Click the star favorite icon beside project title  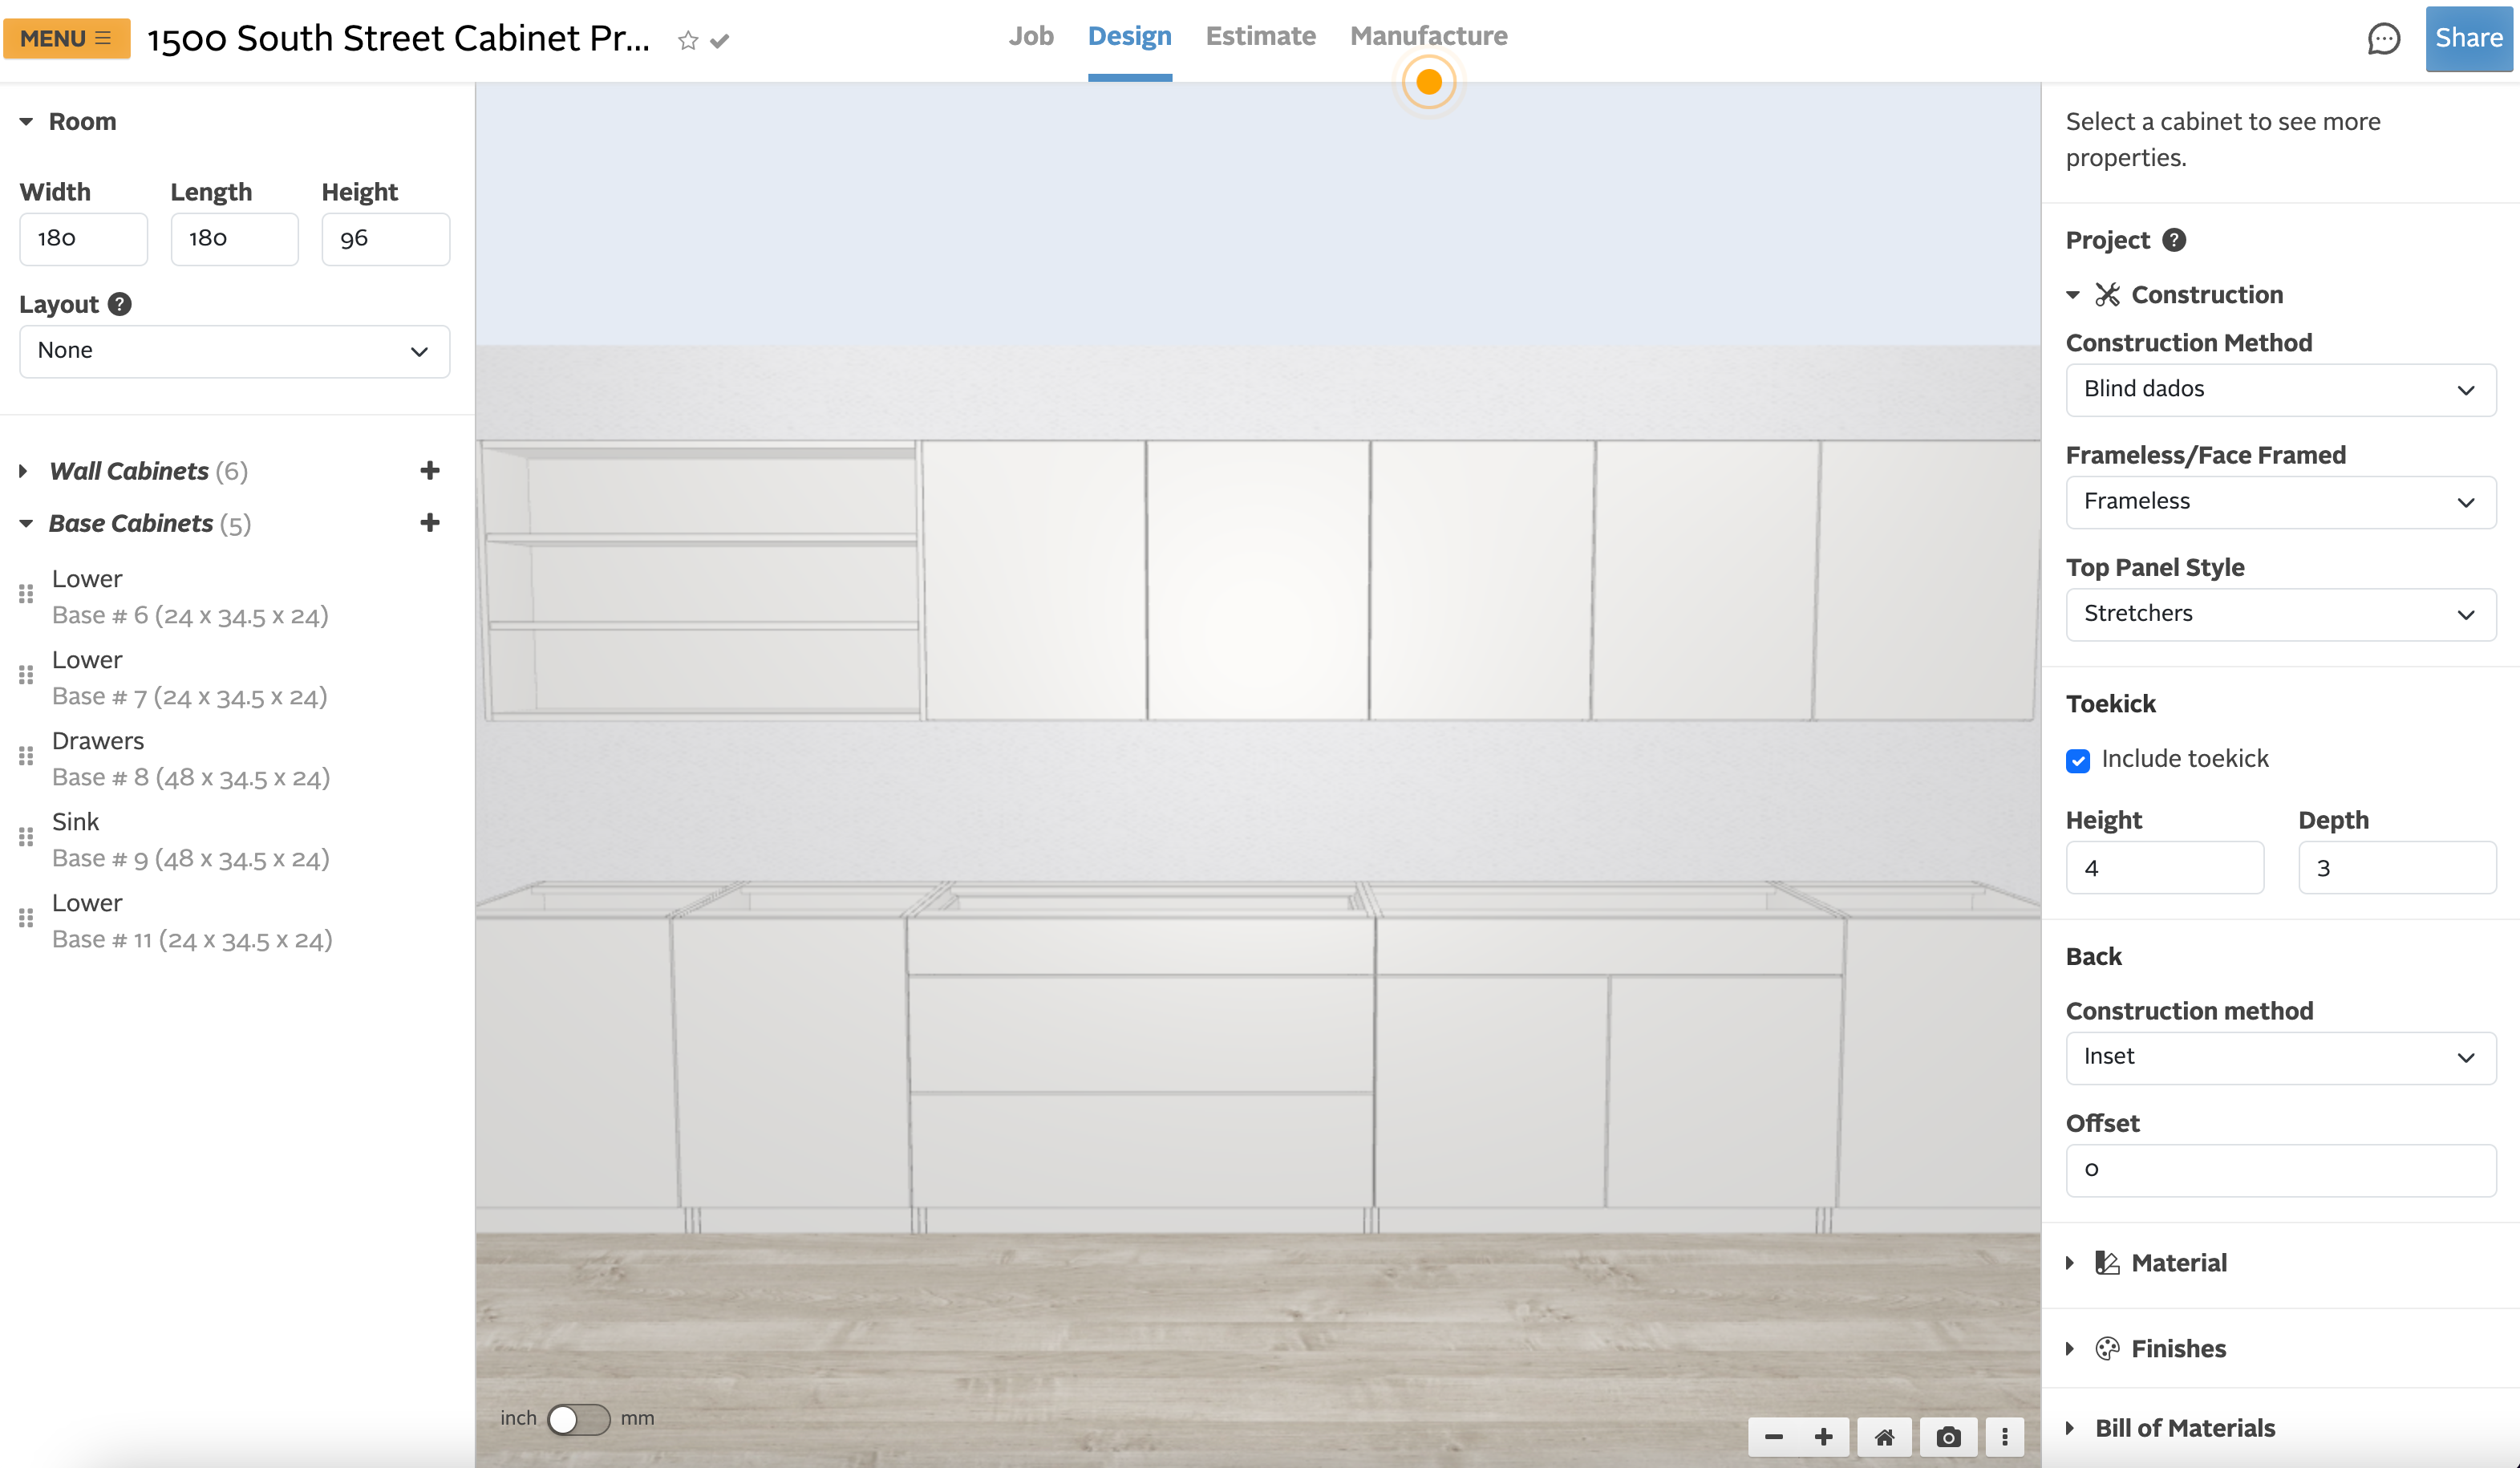687,40
